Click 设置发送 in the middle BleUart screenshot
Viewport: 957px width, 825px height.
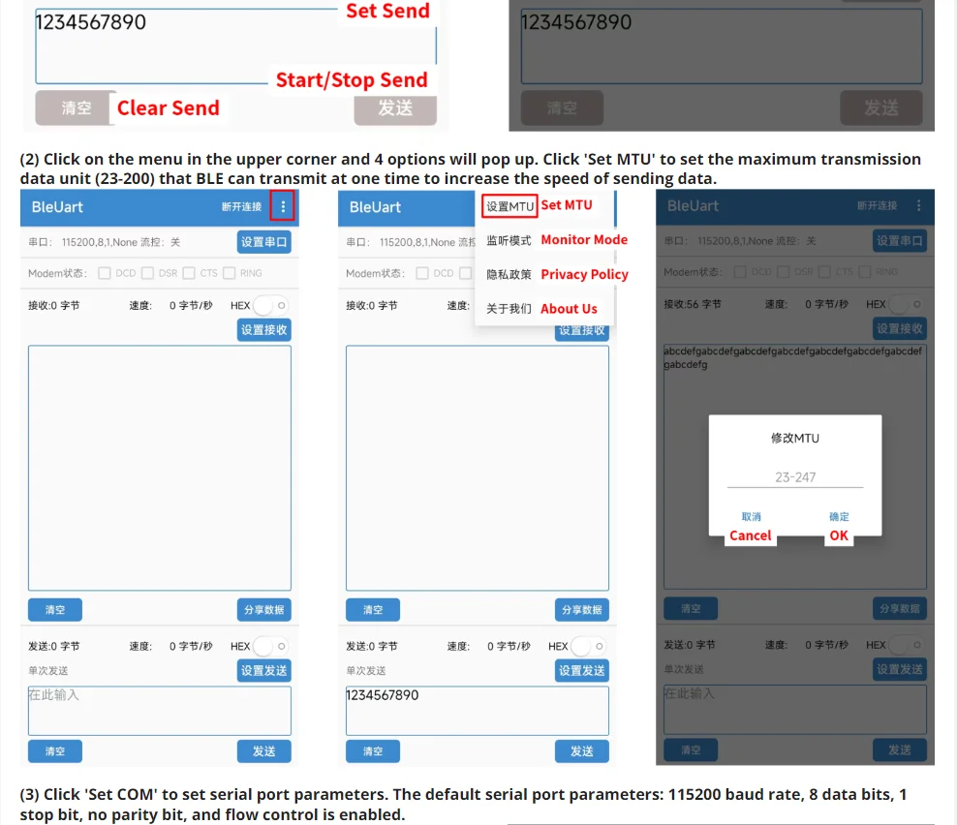[x=581, y=671]
